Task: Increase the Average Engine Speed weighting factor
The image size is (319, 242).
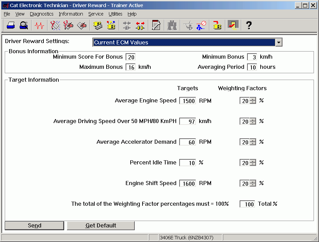Action: coord(253,99)
